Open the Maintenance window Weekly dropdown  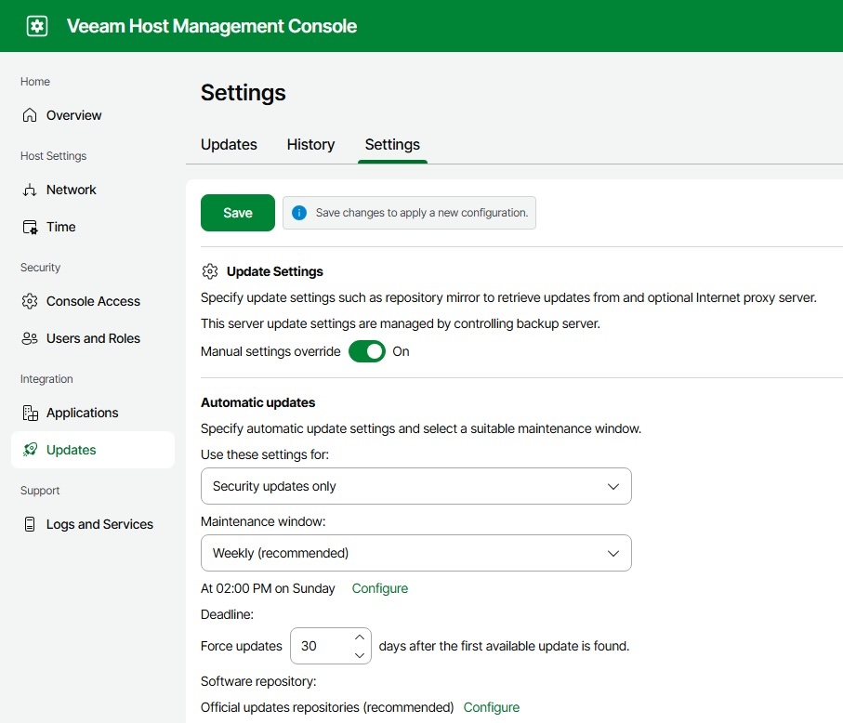(x=415, y=553)
